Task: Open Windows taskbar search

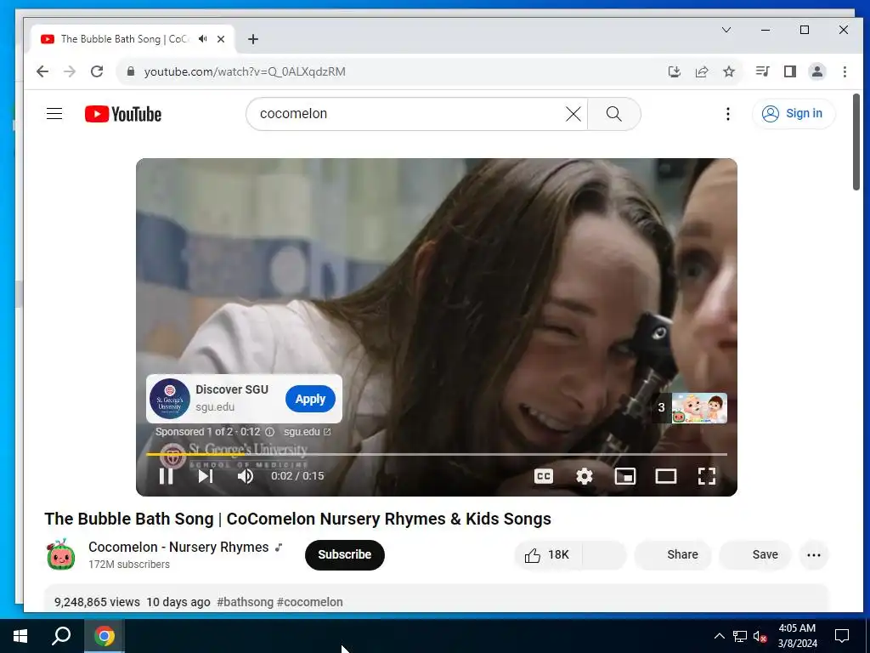Action: 61,636
